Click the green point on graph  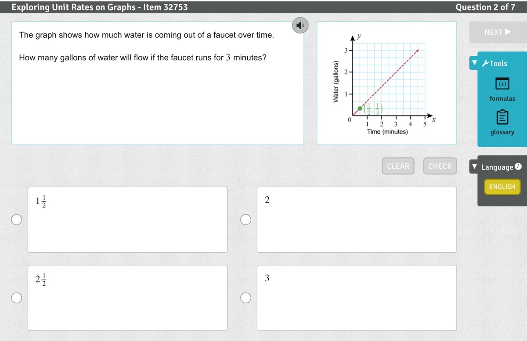(x=360, y=108)
